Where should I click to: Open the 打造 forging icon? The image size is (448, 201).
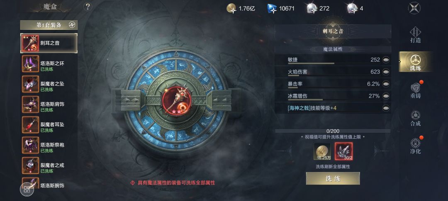[415, 35]
